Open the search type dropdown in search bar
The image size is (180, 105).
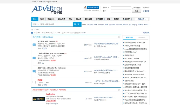[36, 24]
